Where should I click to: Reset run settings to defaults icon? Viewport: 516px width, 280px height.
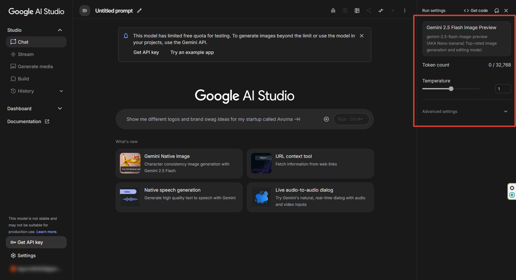[497, 11]
